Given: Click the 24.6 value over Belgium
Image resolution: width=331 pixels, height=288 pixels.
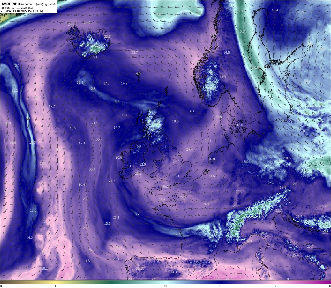Looking at the screenshot, I should point(212,176).
